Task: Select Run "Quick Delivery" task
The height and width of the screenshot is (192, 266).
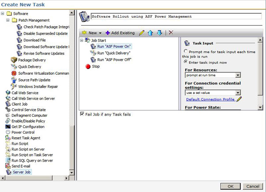Action: tap(114, 53)
